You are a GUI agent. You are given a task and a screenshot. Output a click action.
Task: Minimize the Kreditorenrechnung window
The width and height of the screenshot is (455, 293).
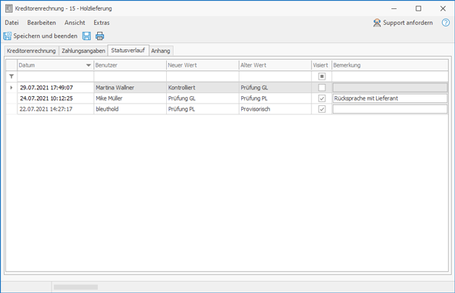[394, 8]
